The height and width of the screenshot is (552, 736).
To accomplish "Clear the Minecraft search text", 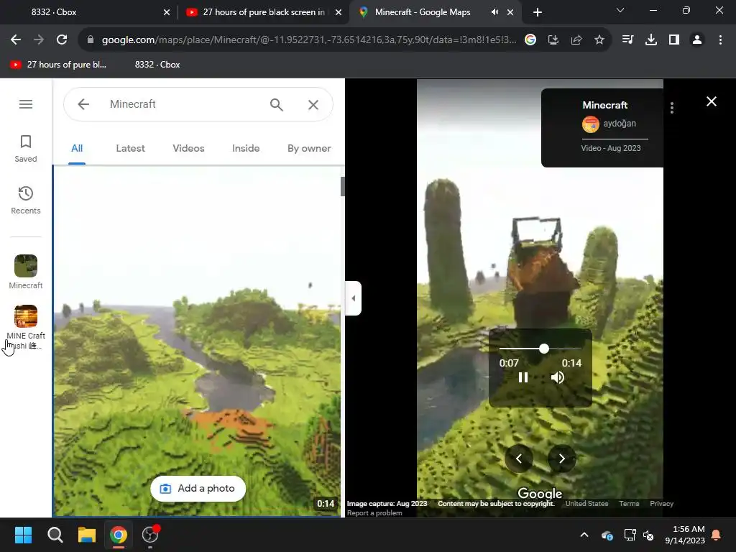I will tap(313, 104).
